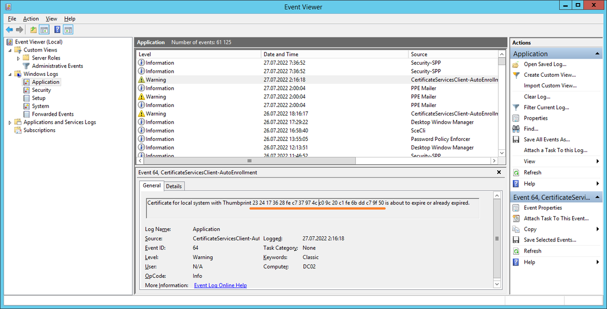Screen dimensions: 607x309
Task: Open the File menu
Action: 12,19
